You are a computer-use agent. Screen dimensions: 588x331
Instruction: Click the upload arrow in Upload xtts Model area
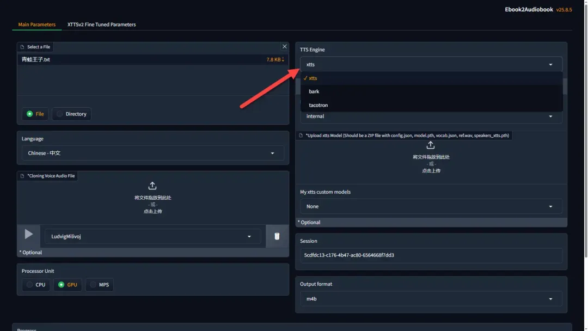(431, 145)
